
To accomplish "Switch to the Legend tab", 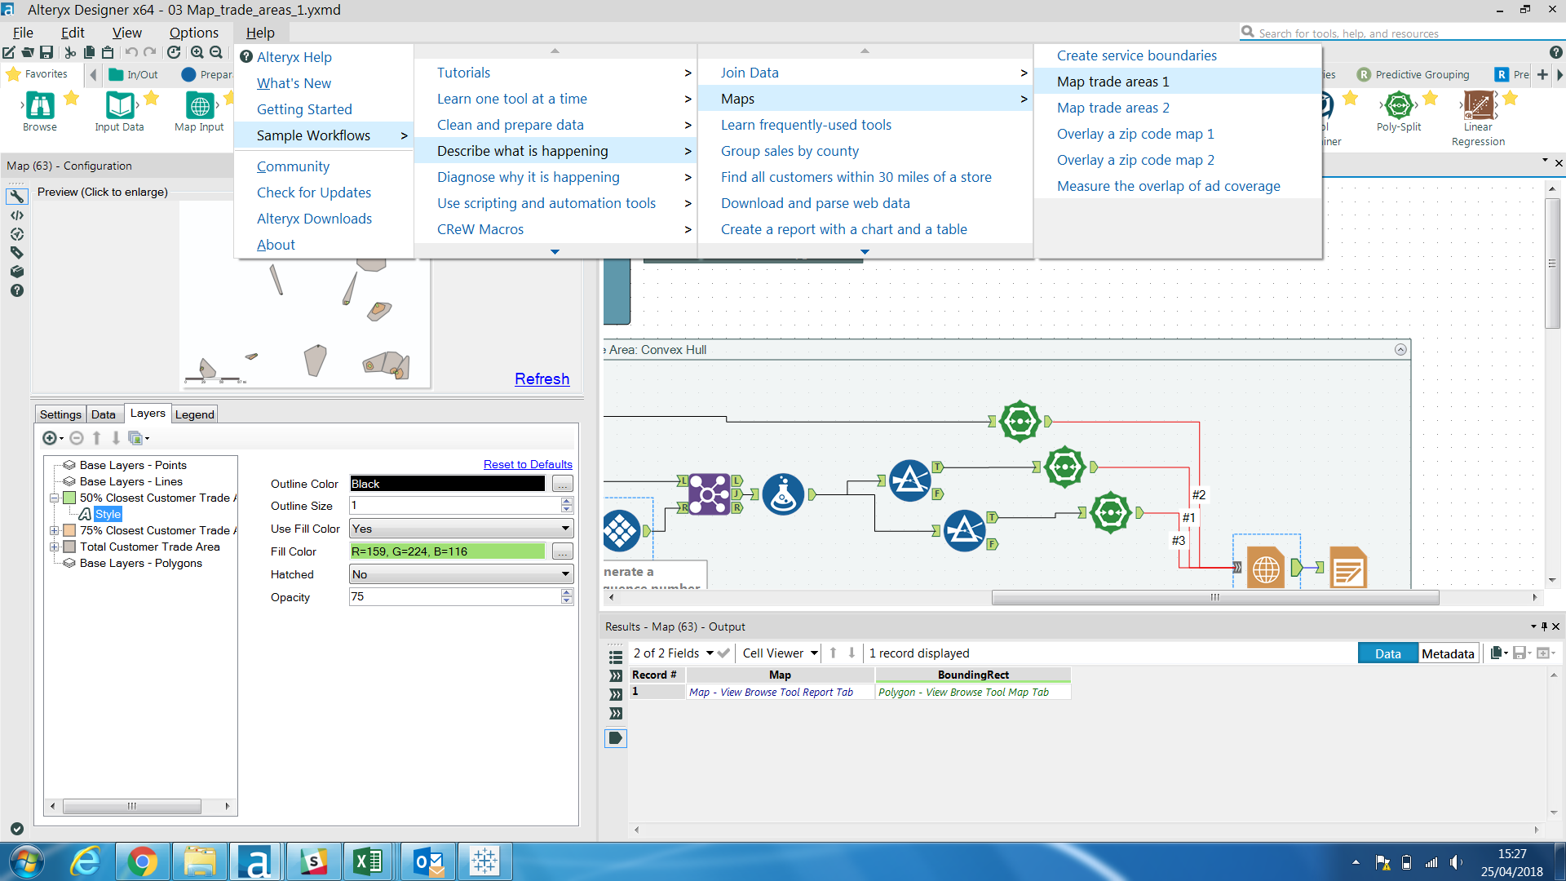I will pos(194,414).
